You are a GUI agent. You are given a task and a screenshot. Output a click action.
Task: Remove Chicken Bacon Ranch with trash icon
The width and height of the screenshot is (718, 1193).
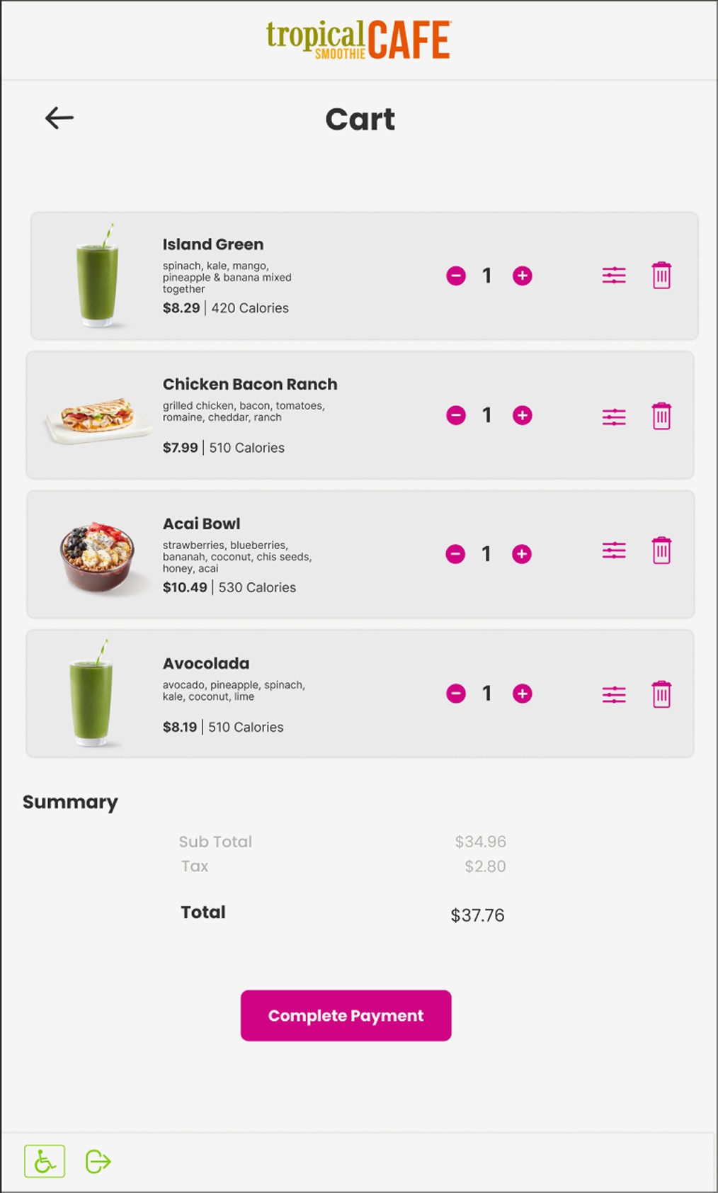[x=661, y=415]
